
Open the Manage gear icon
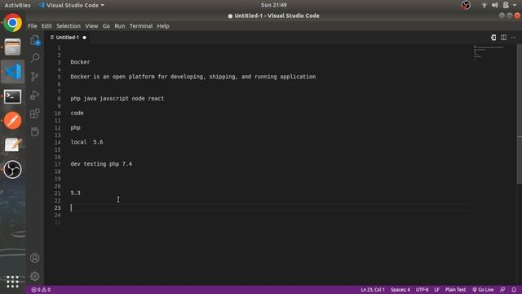click(35, 276)
